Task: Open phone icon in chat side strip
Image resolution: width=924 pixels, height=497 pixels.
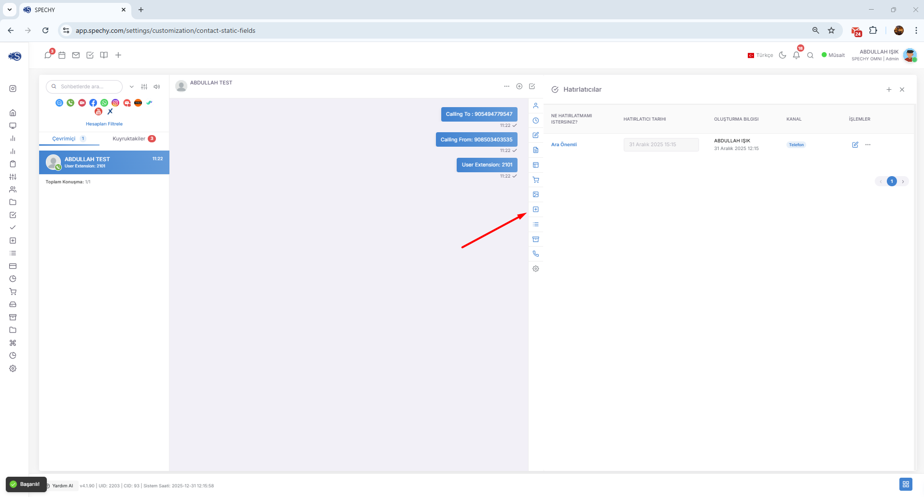Action: pos(536,254)
